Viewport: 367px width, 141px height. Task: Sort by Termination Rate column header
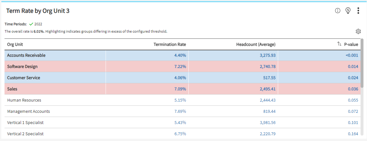click(170, 44)
